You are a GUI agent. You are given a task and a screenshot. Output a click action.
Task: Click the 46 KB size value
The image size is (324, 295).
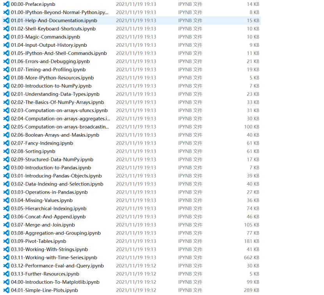[253, 217]
